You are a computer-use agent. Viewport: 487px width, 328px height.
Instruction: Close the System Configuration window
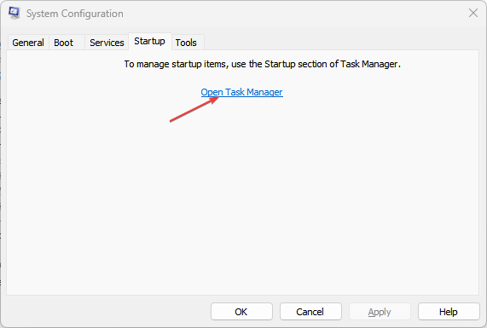(x=473, y=13)
